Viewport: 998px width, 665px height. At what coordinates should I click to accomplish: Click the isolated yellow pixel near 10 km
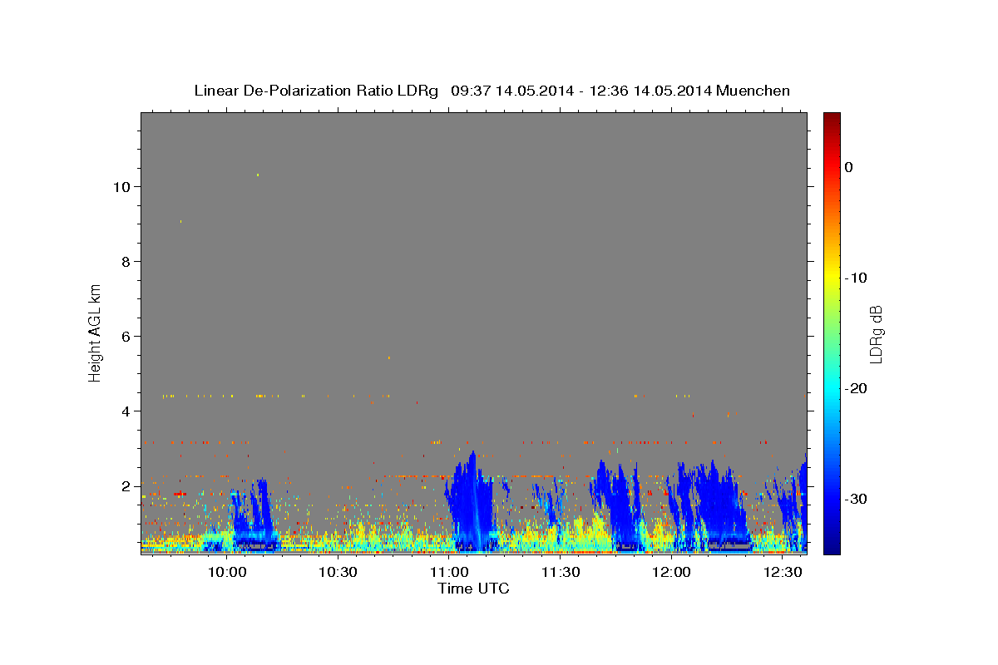click(258, 175)
